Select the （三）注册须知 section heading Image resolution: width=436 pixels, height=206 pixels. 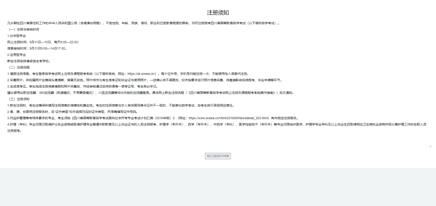(x=19, y=99)
